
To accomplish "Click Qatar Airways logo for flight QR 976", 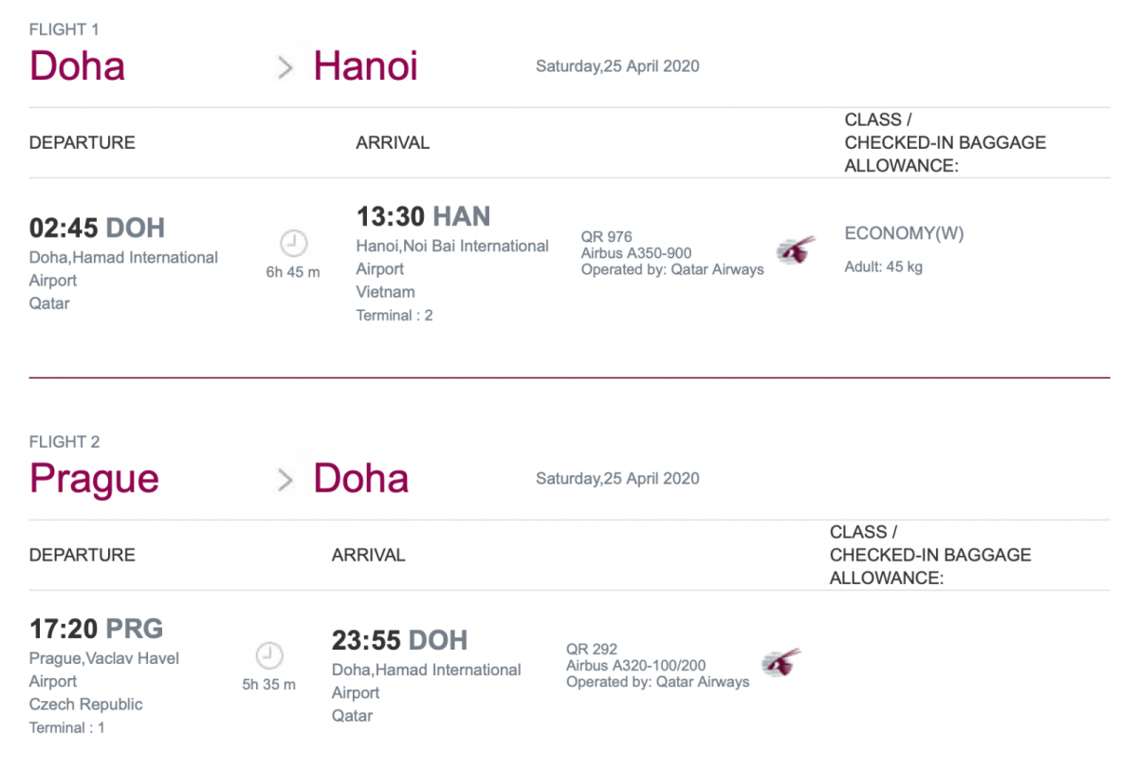I will (795, 251).
